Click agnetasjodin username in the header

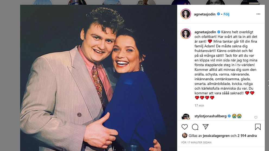(205, 14)
